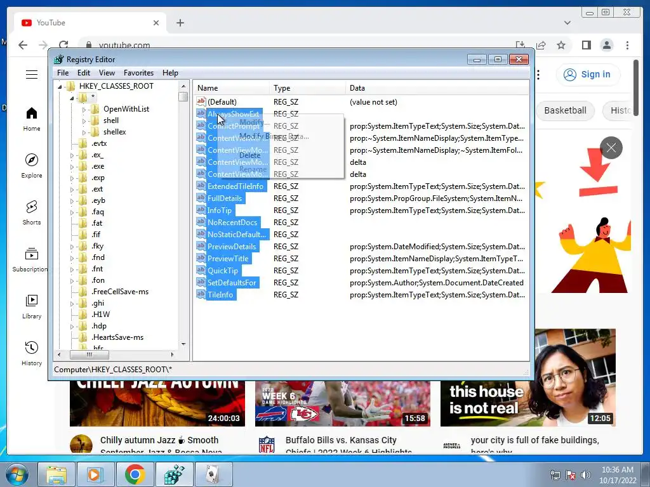Viewport: 650px width, 487px height.
Task: Sort values by the Data column header
Action: click(437, 88)
